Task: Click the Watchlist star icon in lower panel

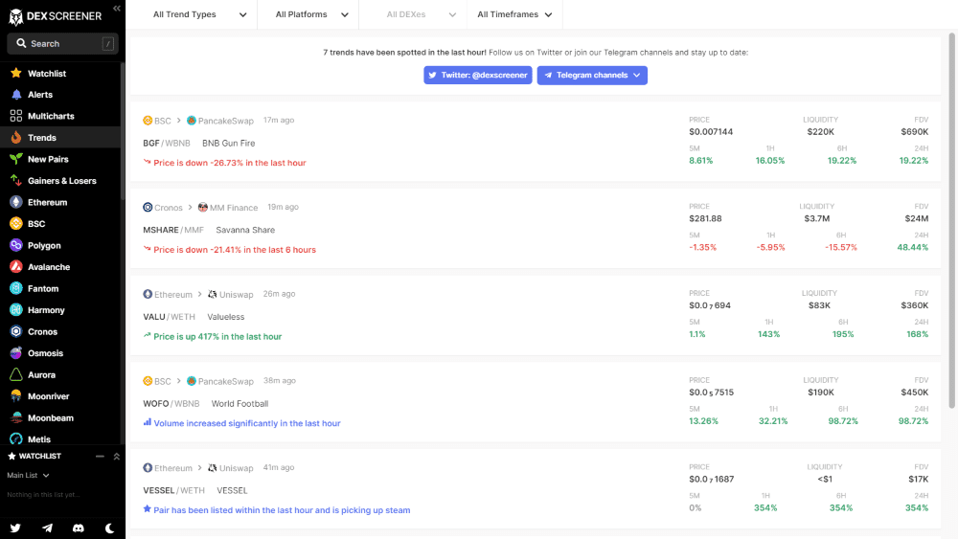Action: click(11, 456)
